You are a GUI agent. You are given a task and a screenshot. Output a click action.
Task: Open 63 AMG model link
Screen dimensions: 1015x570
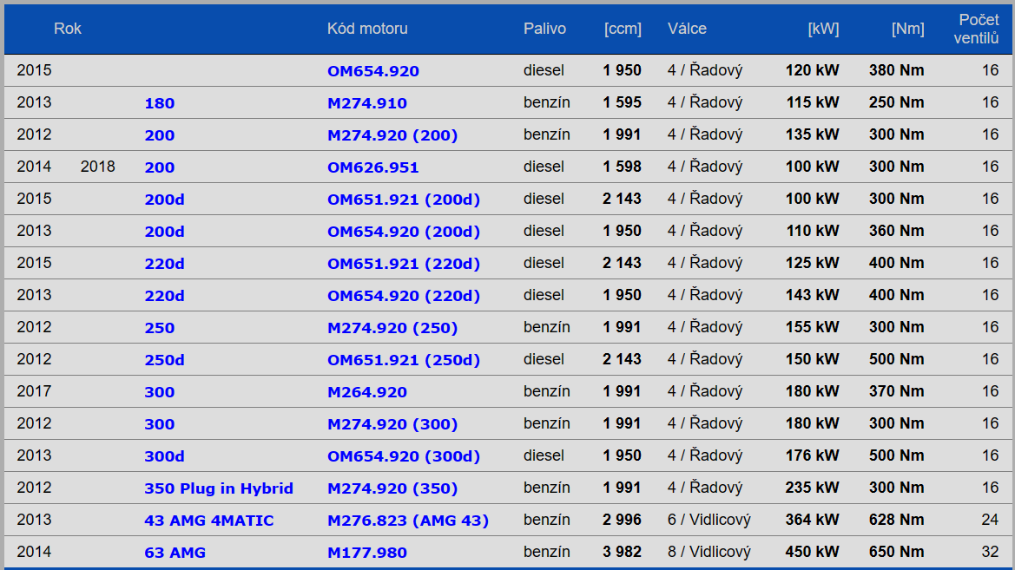click(175, 553)
